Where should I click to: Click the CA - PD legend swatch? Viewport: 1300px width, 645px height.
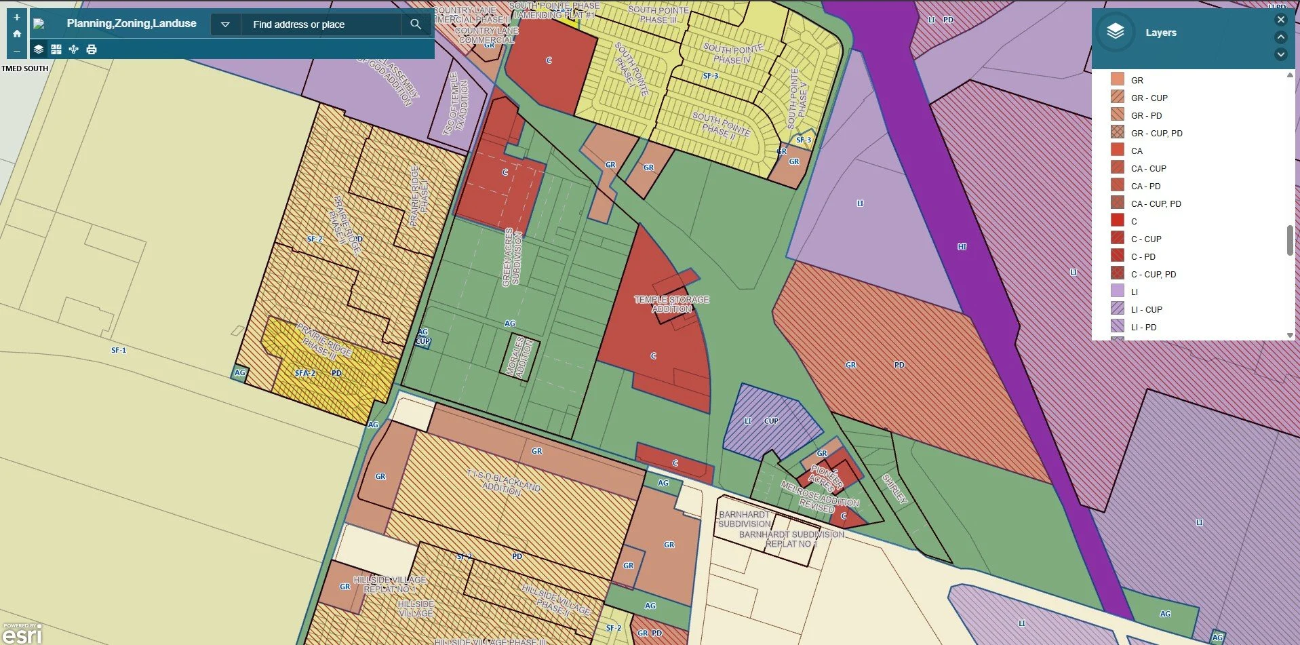(x=1118, y=185)
